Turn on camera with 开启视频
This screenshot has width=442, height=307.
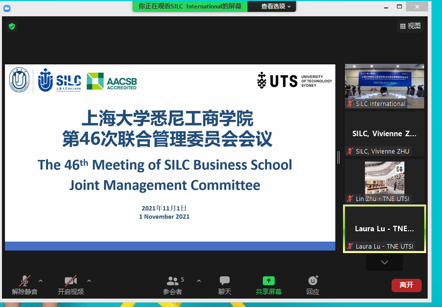[71, 286]
